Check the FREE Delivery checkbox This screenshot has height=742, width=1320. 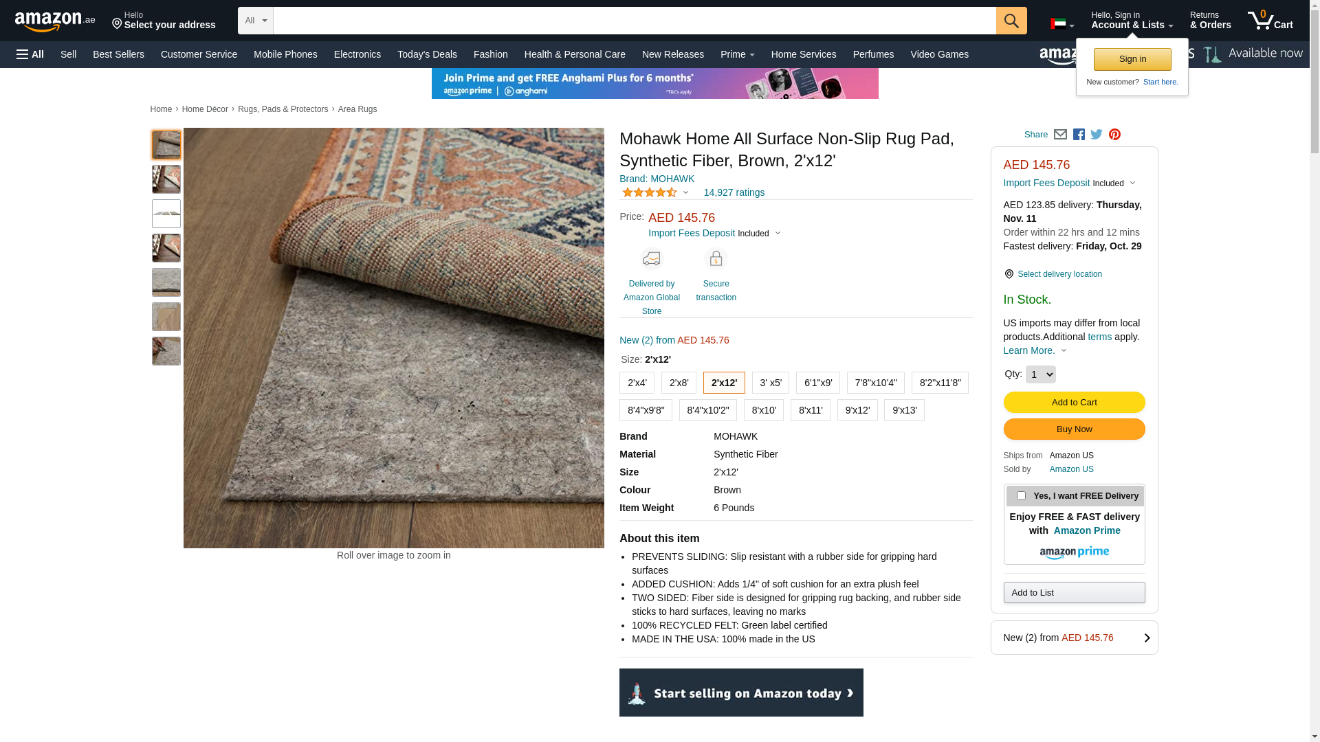(x=1021, y=496)
